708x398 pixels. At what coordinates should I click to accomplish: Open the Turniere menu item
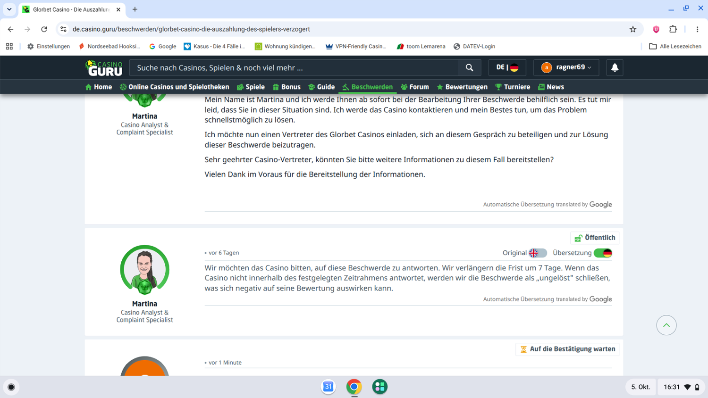click(513, 87)
